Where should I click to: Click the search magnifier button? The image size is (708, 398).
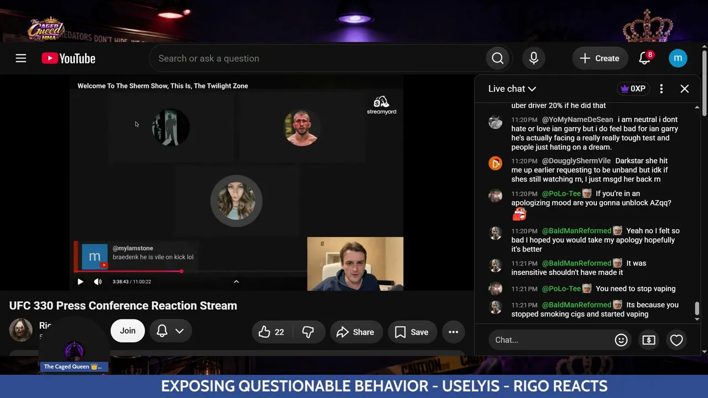tap(498, 59)
